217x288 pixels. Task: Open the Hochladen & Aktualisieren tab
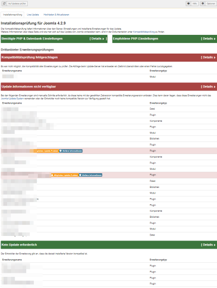(57, 15)
